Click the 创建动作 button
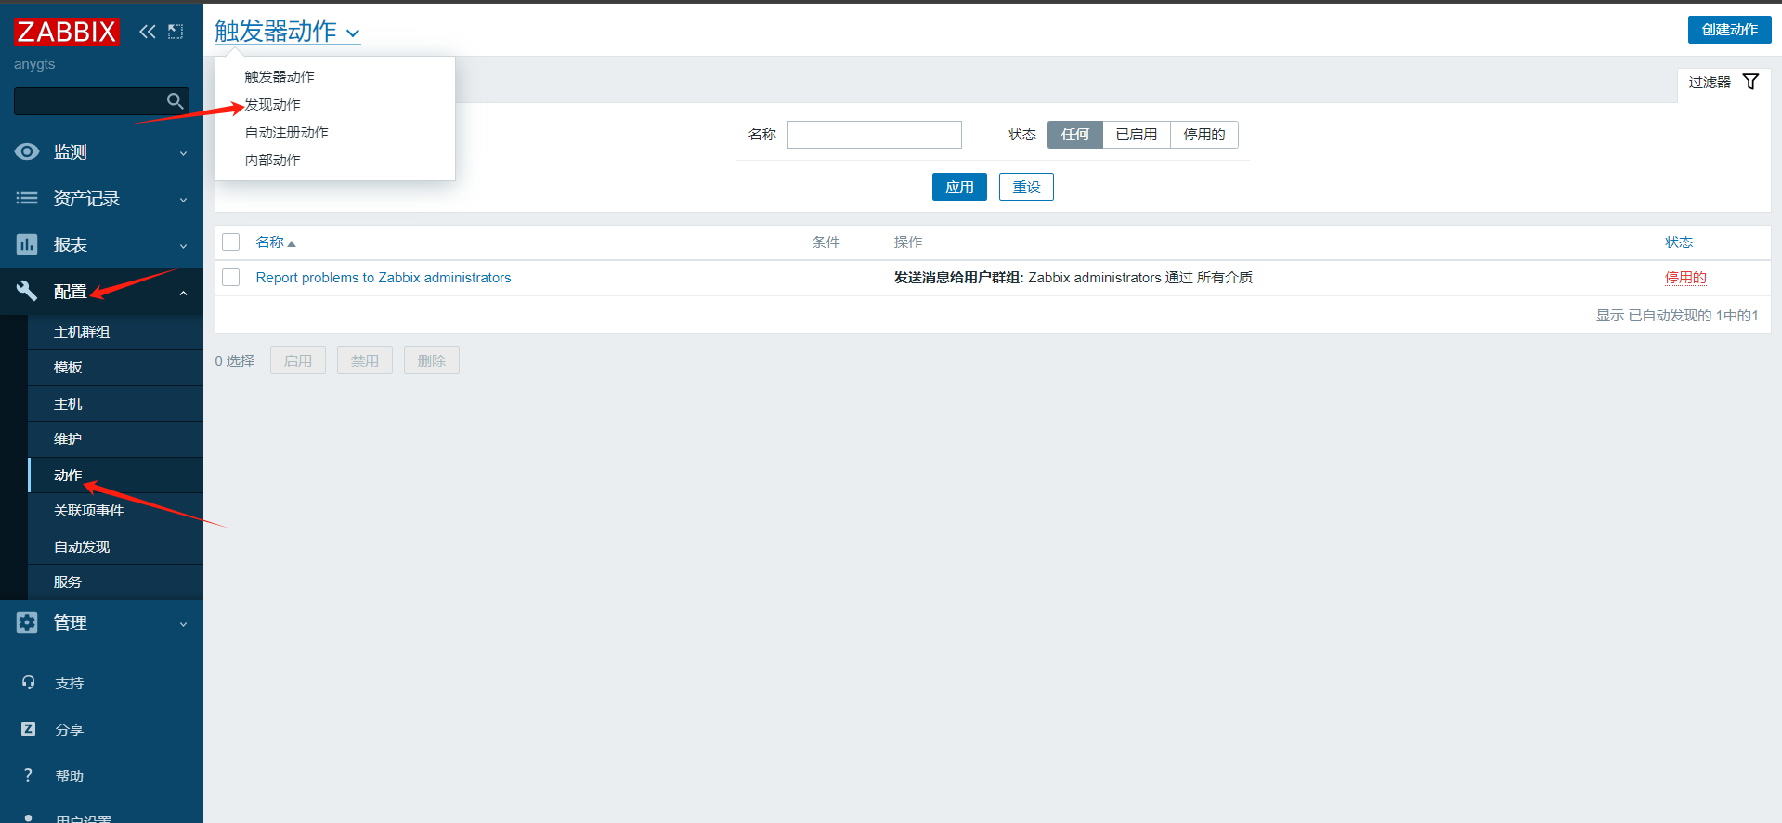 pyautogui.click(x=1728, y=30)
